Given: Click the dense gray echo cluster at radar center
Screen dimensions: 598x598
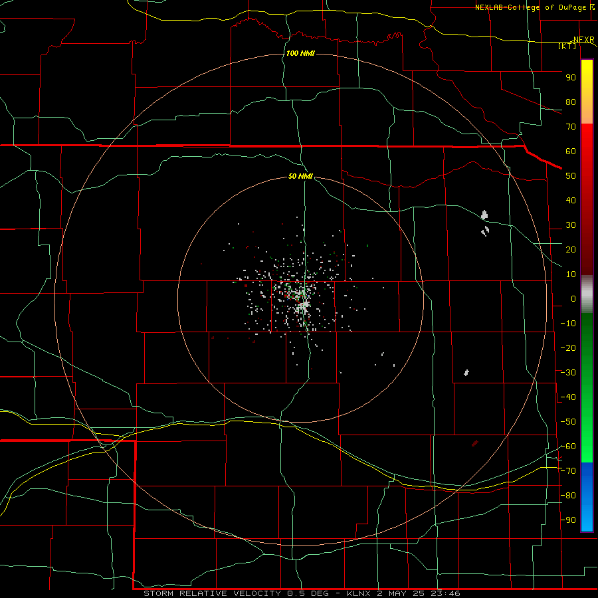Looking at the screenshot, I should (x=304, y=305).
